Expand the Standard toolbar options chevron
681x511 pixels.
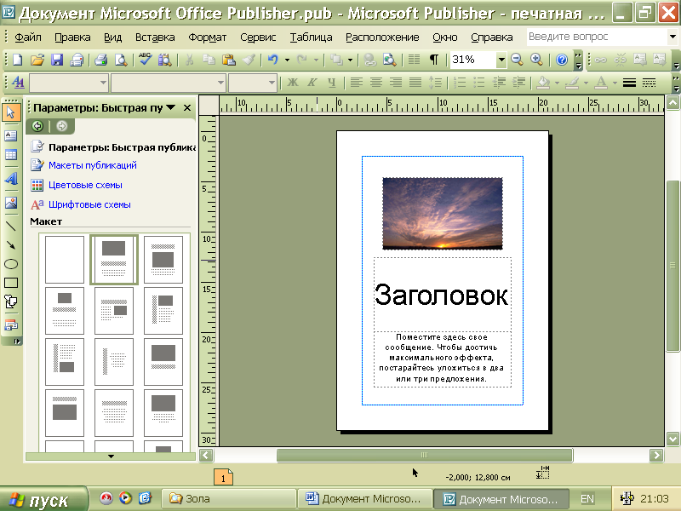(578, 60)
